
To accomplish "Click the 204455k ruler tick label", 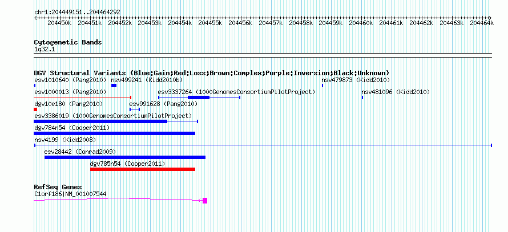I will 209,23.
